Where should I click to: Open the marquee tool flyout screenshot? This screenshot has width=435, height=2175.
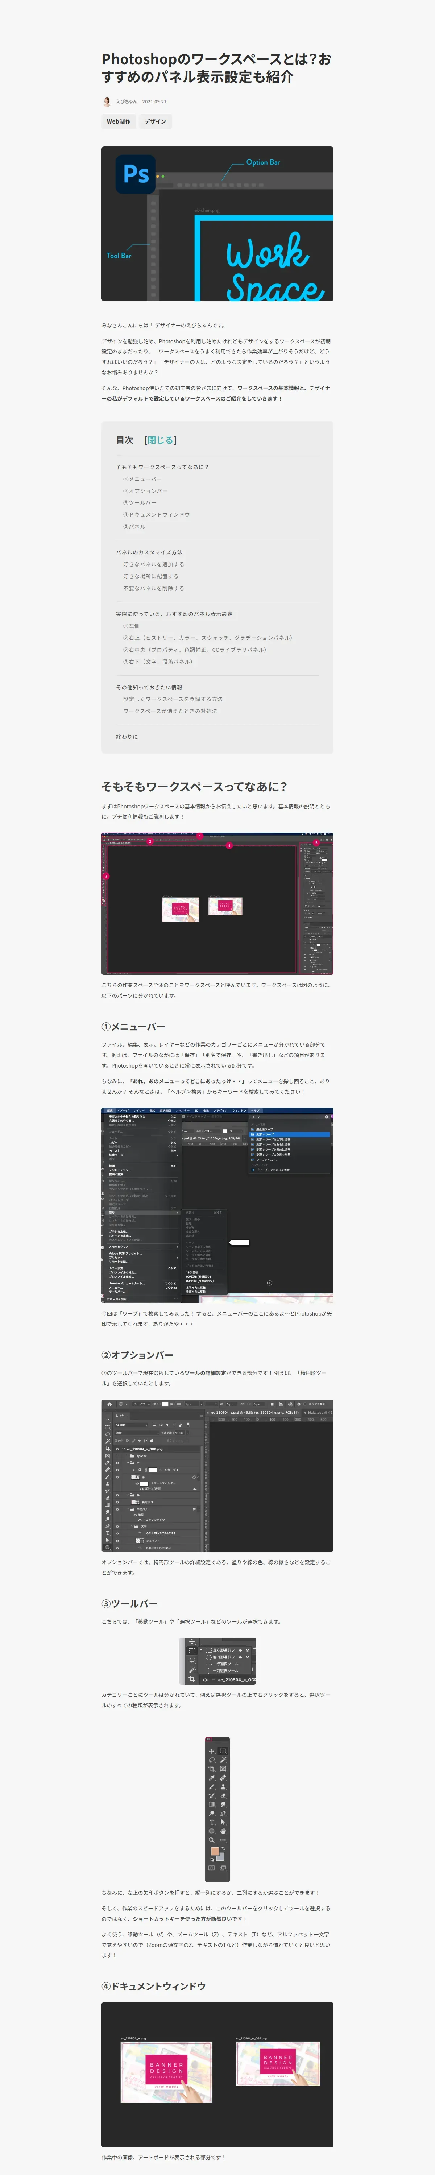click(x=218, y=1662)
